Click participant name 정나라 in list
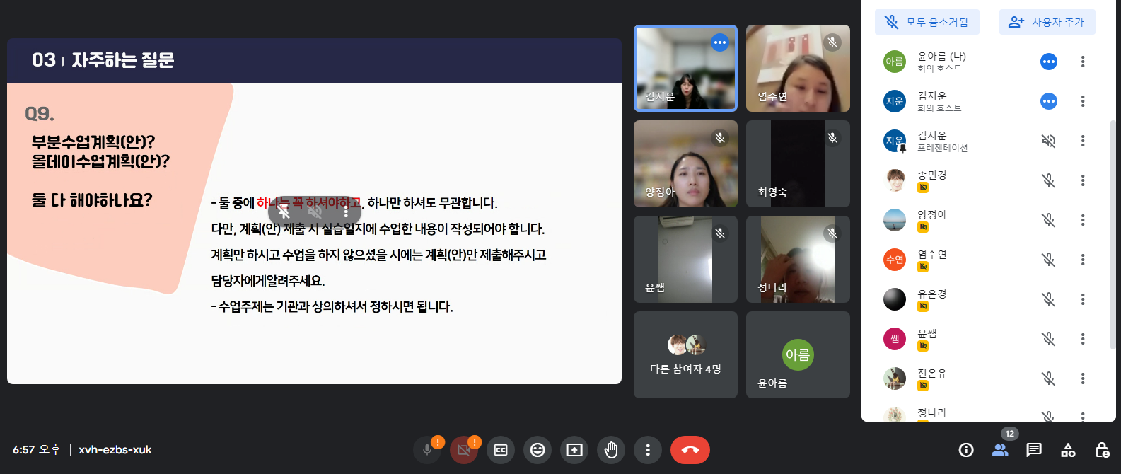The height and width of the screenshot is (474, 1121). (x=932, y=412)
